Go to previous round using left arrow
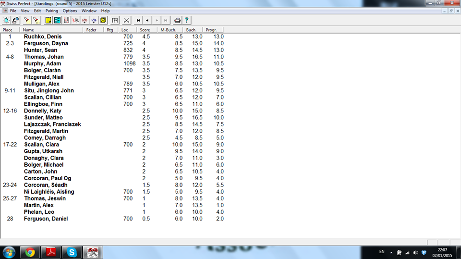Screen dimensions: 461x259 [x=147, y=20]
